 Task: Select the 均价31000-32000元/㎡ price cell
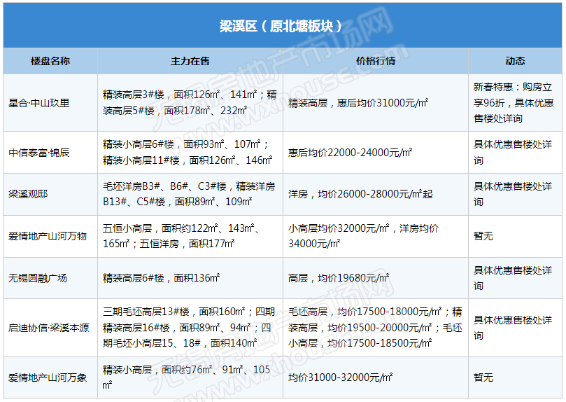339,377
